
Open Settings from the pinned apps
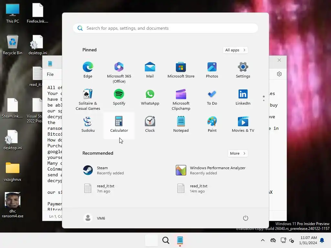(x=243, y=70)
